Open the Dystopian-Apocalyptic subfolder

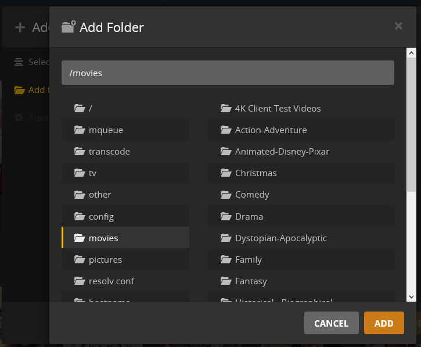coord(301,238)
